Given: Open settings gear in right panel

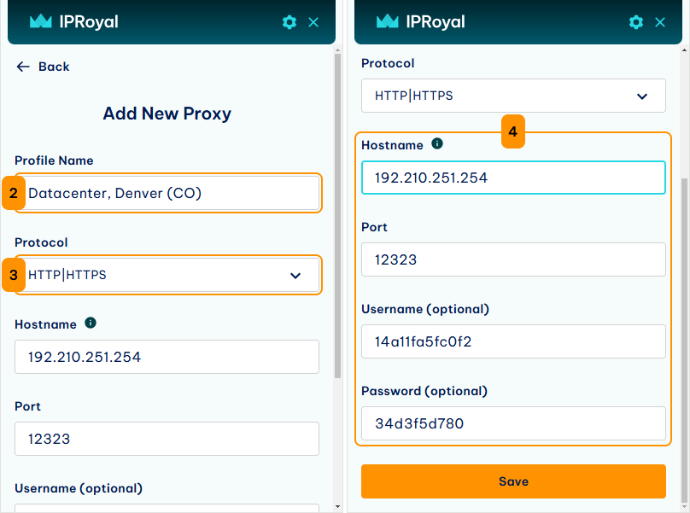Looking at the screenshot, I should (636, 22).
